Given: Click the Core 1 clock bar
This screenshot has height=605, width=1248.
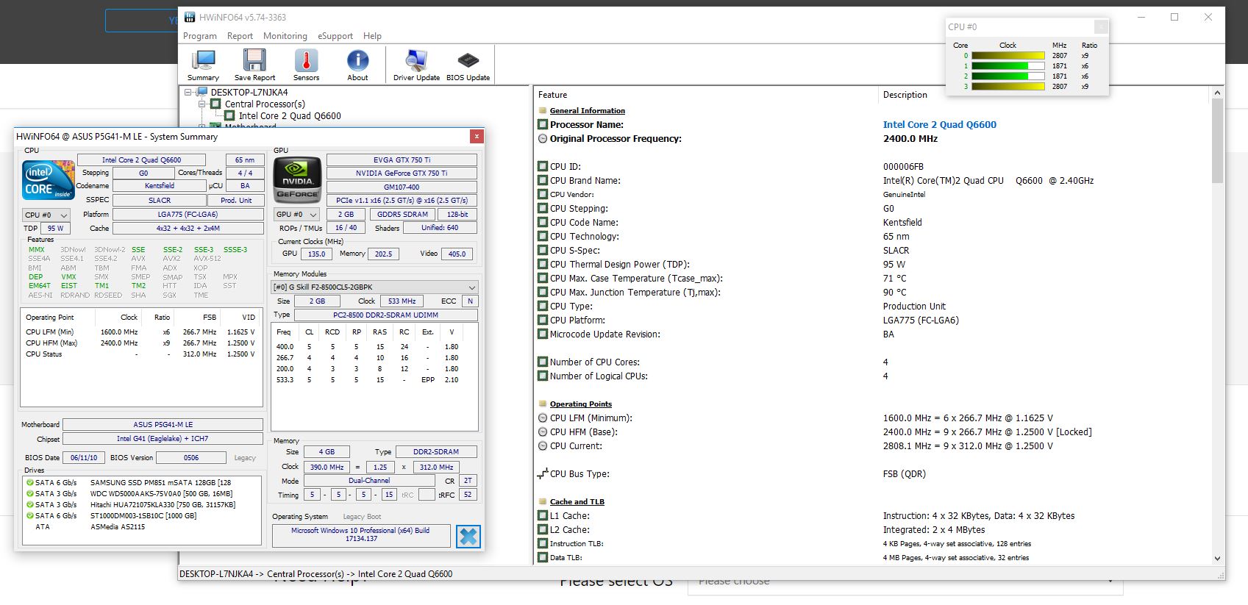Looking at the screenshot, I should 1008,66.
